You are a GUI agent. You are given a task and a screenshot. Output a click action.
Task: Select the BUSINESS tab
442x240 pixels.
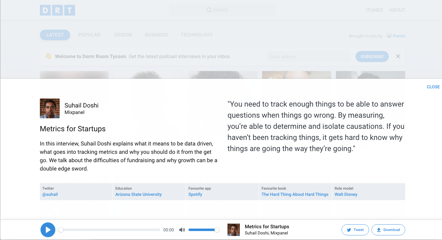point(156,35)
